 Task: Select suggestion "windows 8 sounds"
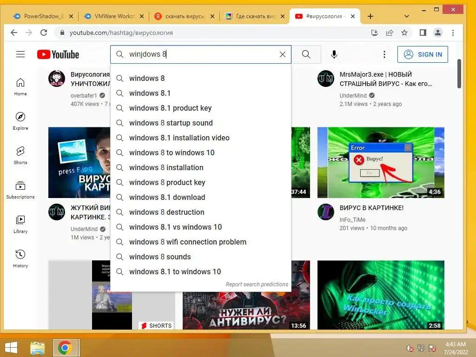click(x=201, y=257)
